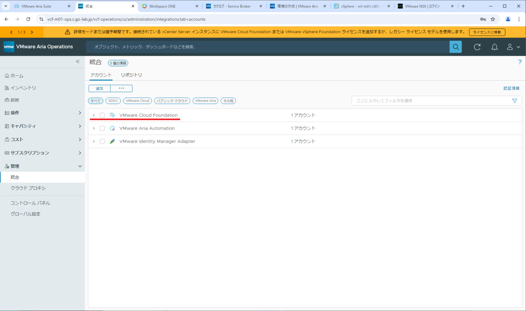
Task: Expand the VMware Aria Automation row
Action: [94, 128]
